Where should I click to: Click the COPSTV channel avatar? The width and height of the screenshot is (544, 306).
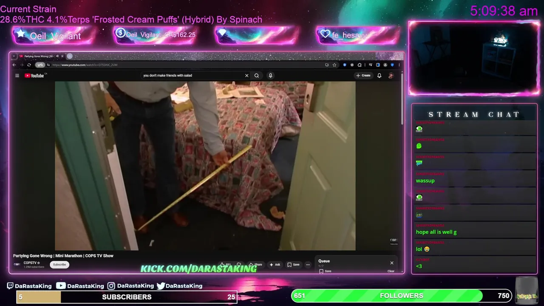tap(17, 264)
